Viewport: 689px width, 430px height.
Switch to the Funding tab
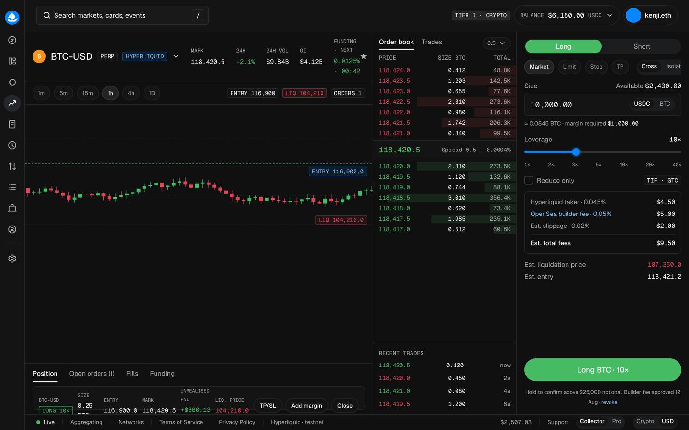click(162, 374)
